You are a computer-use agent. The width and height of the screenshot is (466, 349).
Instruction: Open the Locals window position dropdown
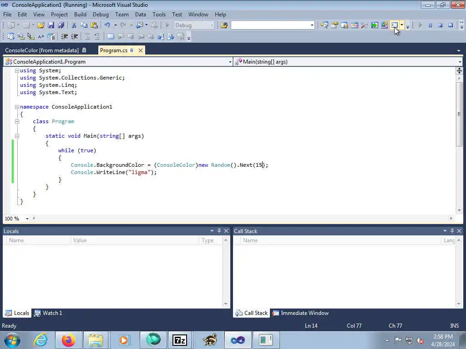(212, 231)
